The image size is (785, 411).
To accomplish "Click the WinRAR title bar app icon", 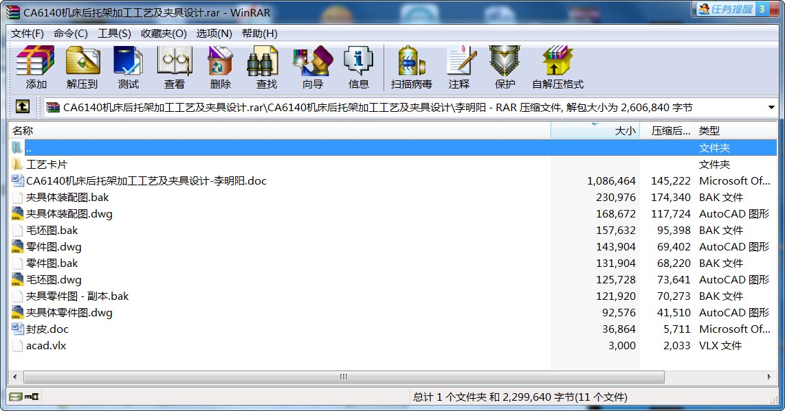I will coord(13,12).
